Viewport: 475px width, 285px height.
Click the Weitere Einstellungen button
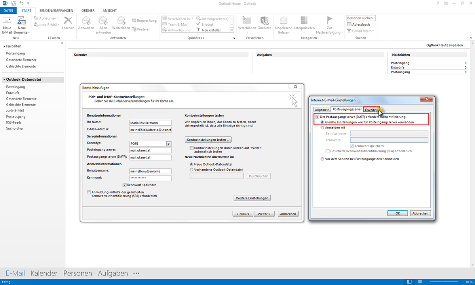252,198
